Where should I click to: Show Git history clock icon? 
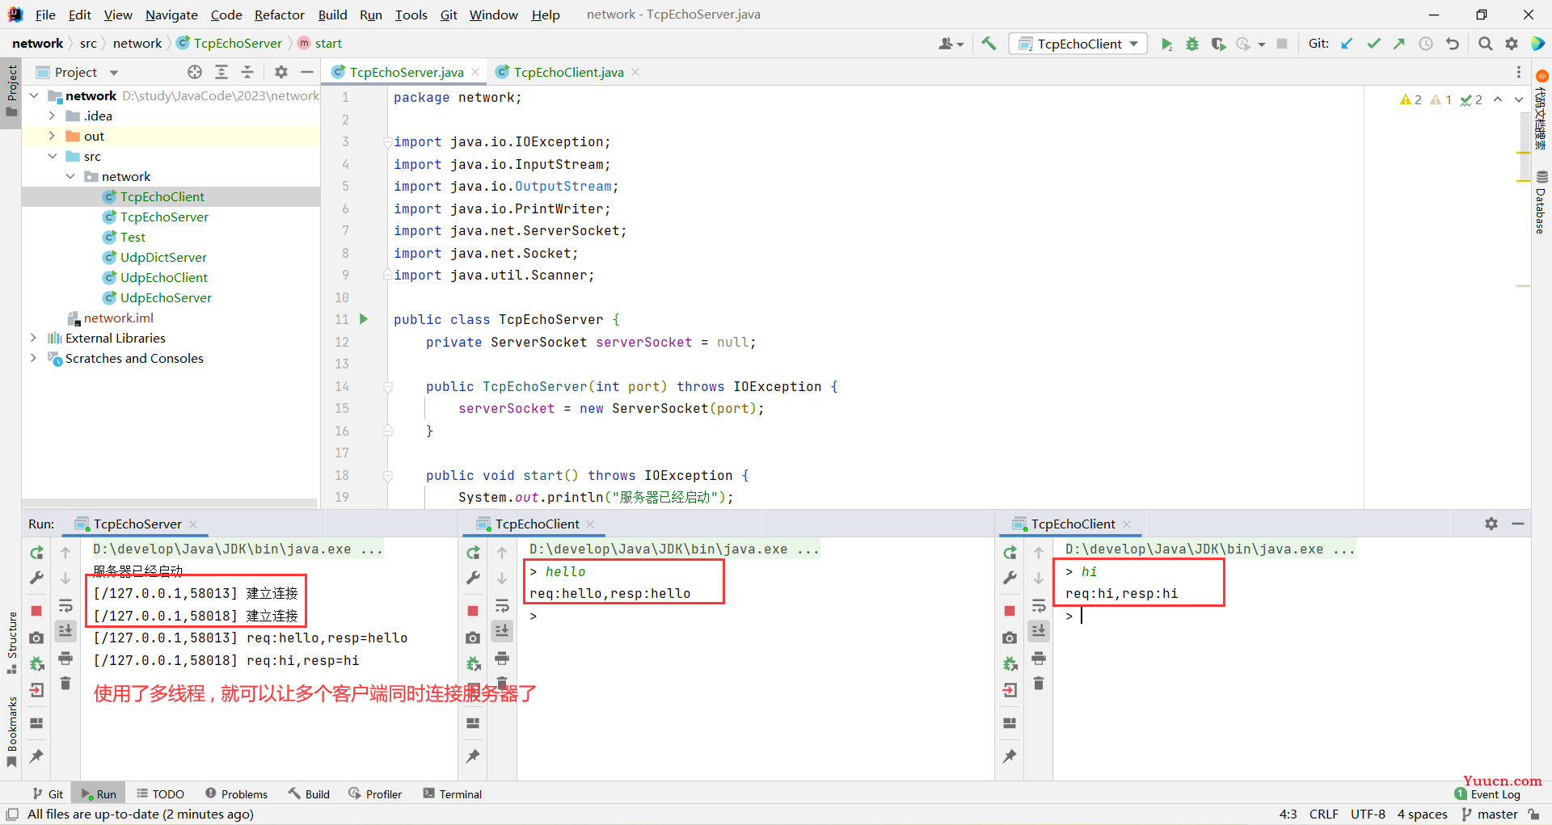point(1426,44)
